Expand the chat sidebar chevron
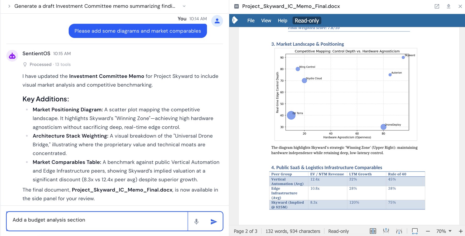465x236 pixels. [x=9, y=6]
